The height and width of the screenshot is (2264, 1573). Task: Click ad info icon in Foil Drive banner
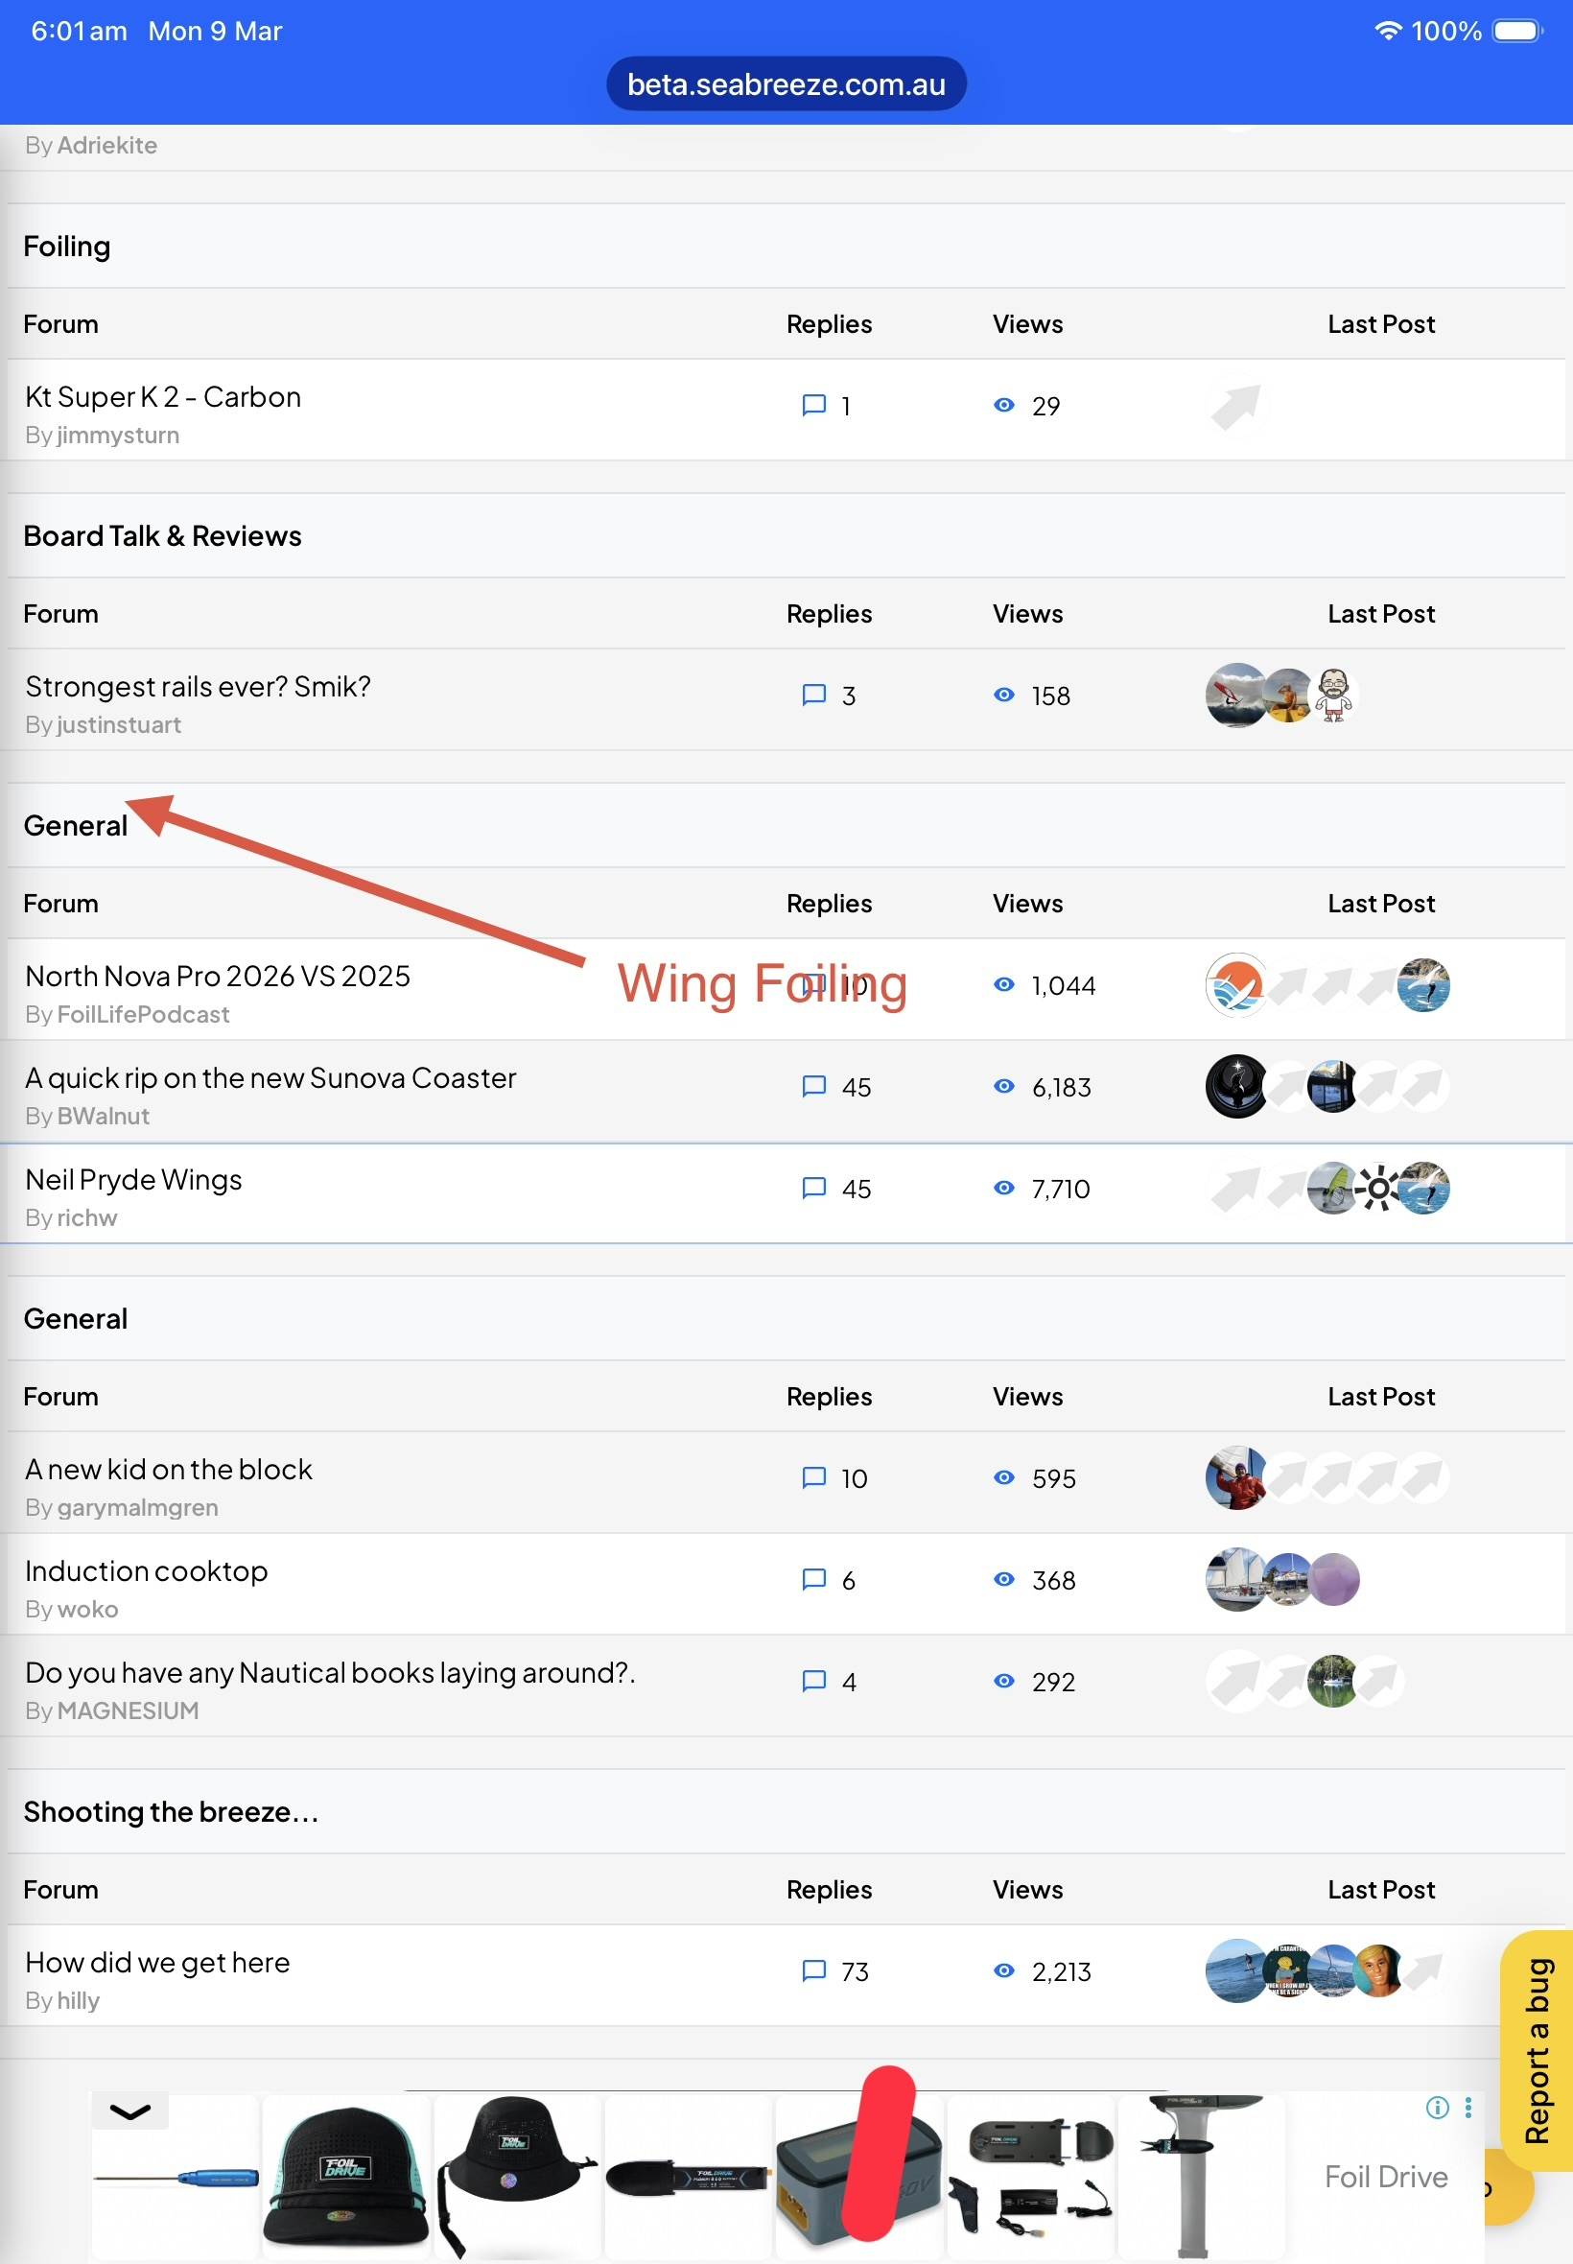pos(1436,2108)
